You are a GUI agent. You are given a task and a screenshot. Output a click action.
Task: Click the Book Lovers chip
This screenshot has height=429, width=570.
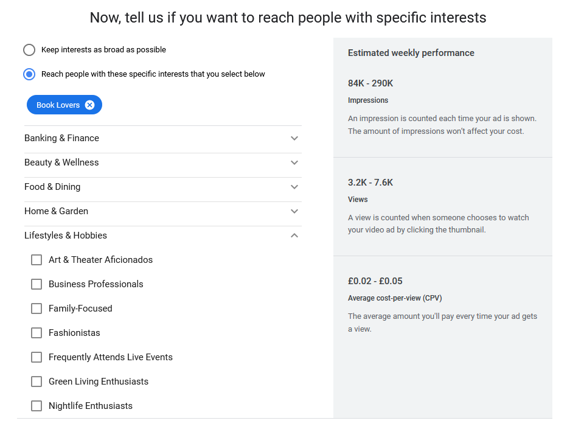coord(58,104)
